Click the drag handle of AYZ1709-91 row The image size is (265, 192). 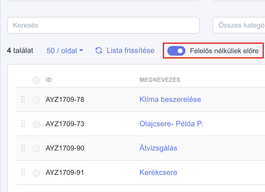point(23,172)
